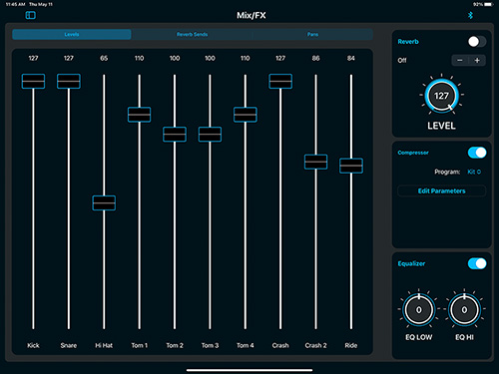Select the Levels tab
499x374 pixels.
point(72,34)
